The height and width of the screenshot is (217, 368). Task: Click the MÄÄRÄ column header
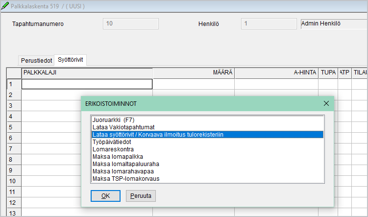194,72
